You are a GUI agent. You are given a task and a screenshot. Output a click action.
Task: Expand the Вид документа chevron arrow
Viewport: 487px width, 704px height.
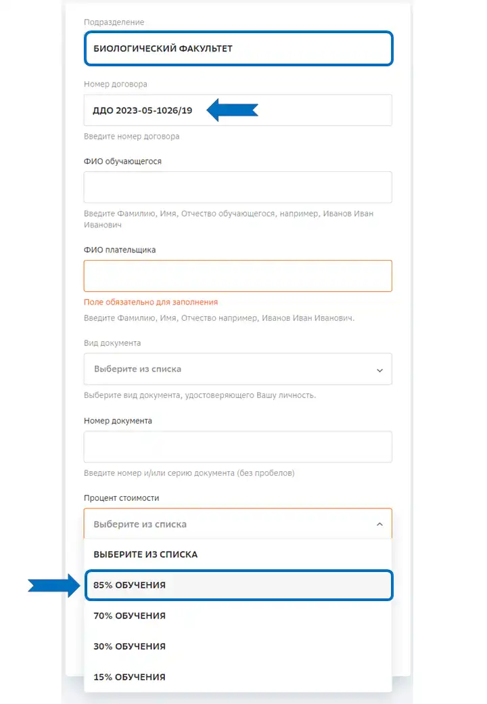click(379, 370)
